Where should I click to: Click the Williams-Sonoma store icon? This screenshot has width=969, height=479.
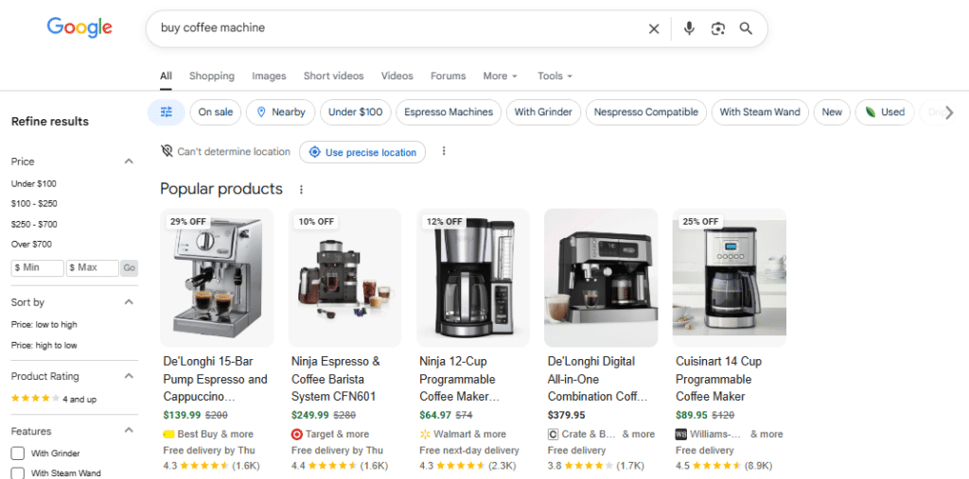pyautogui.click(x=681, y=435)
